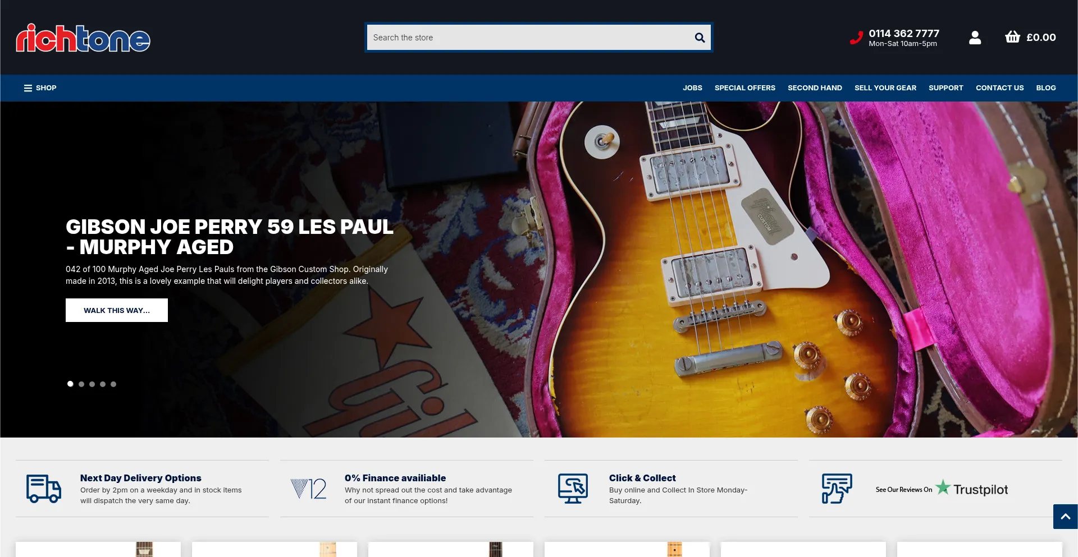
Task: Click the reviews thumbs-up icon
Action: coord(837,489)
